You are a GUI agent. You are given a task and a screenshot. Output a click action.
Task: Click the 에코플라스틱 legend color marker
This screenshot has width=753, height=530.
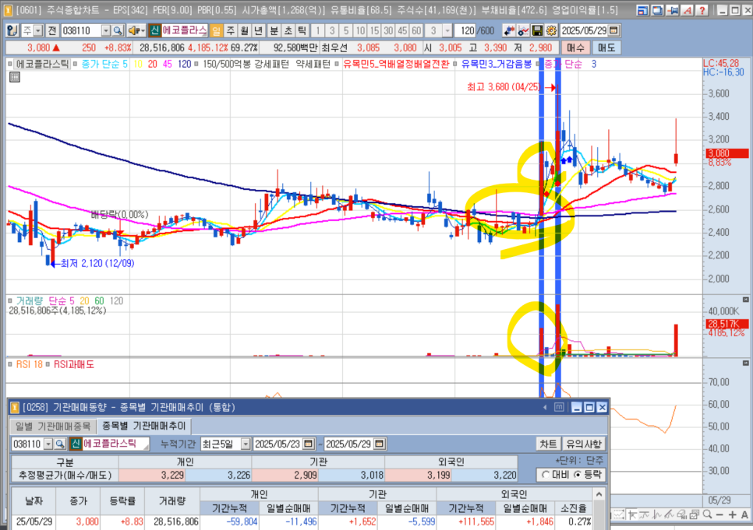(x=11, y=64)
